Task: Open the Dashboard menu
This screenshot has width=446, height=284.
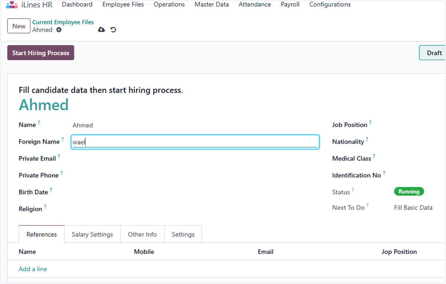Action: pos(77,4)
